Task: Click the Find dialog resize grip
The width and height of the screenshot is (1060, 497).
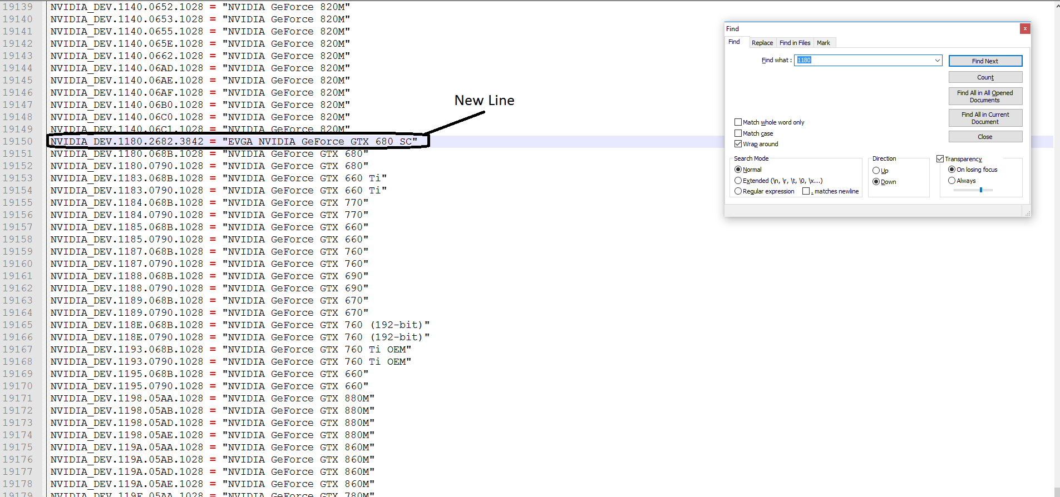Action: click(x=1027, y=212)
